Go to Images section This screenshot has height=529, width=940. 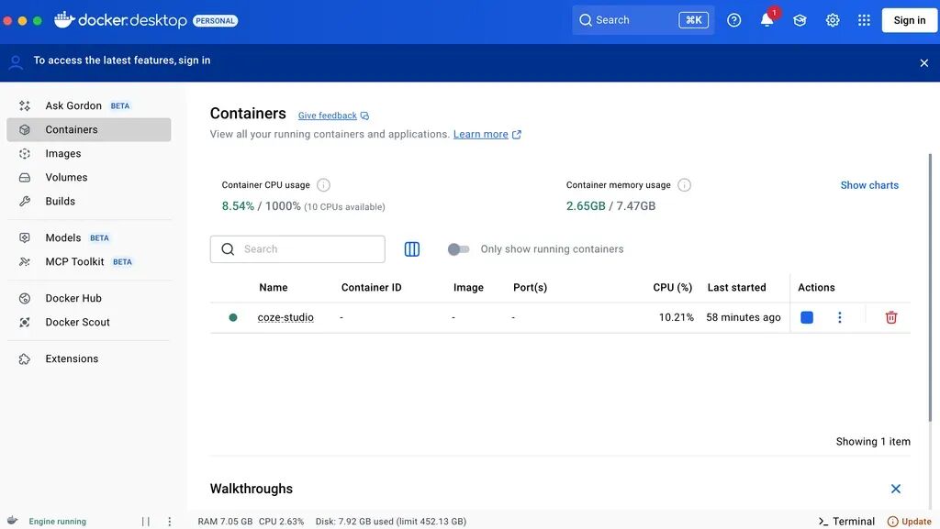tap(89, 154)
